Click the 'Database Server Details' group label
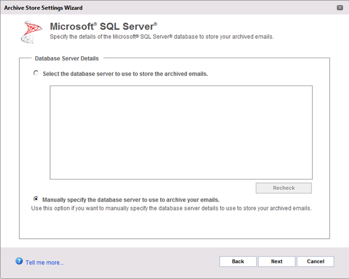 tap(67, 59)
